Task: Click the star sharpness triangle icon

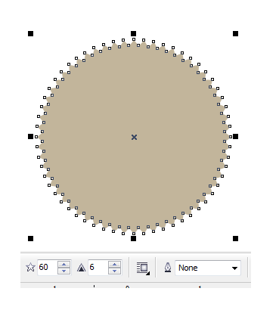Action: [81, 268]
